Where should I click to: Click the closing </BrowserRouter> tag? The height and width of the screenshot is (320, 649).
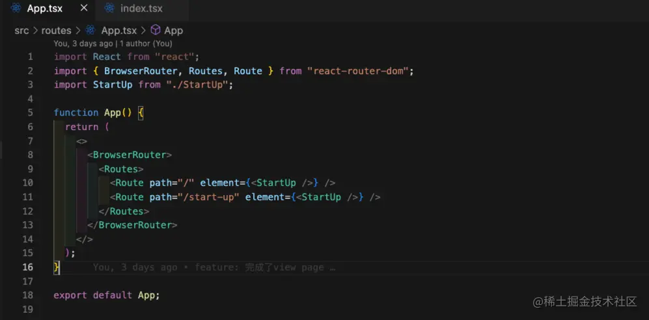point(132,225)
